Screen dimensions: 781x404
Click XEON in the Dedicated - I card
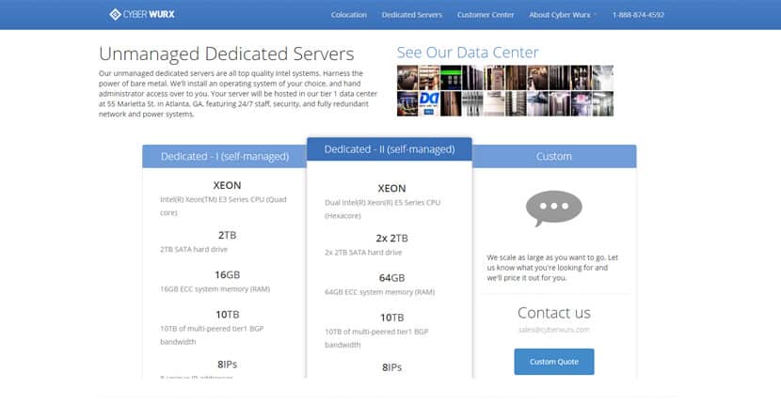coord(227,185)
